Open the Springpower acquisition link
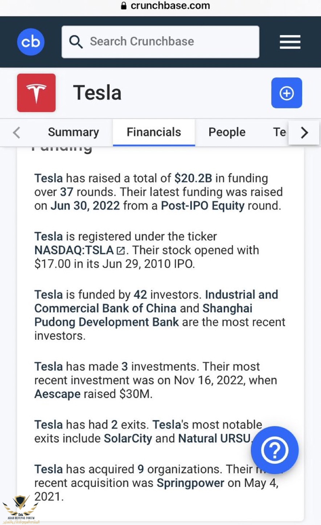The height and width of the screenshot is (525, 321). click(190, 483)
